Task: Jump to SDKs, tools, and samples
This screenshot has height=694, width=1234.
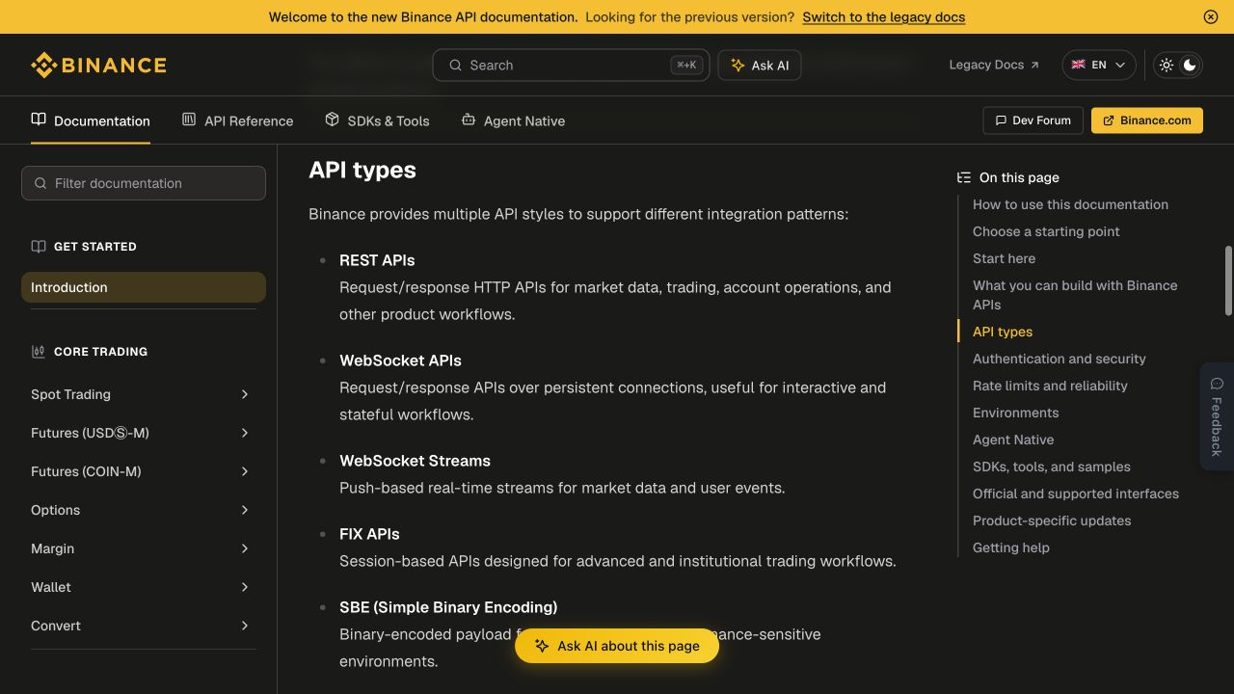Action: [1052, 467]
